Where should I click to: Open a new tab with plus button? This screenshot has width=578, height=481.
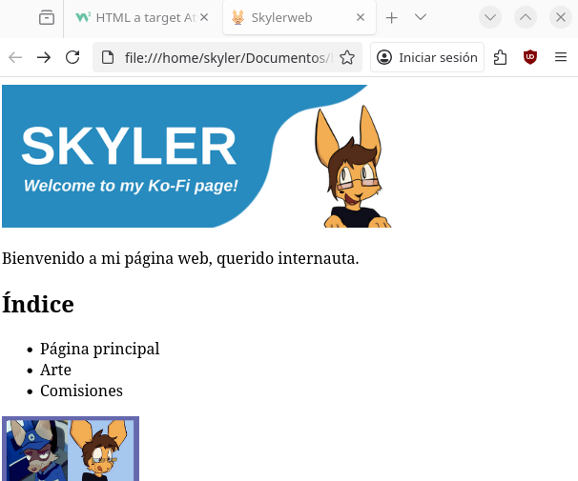(x=391, y=17)
